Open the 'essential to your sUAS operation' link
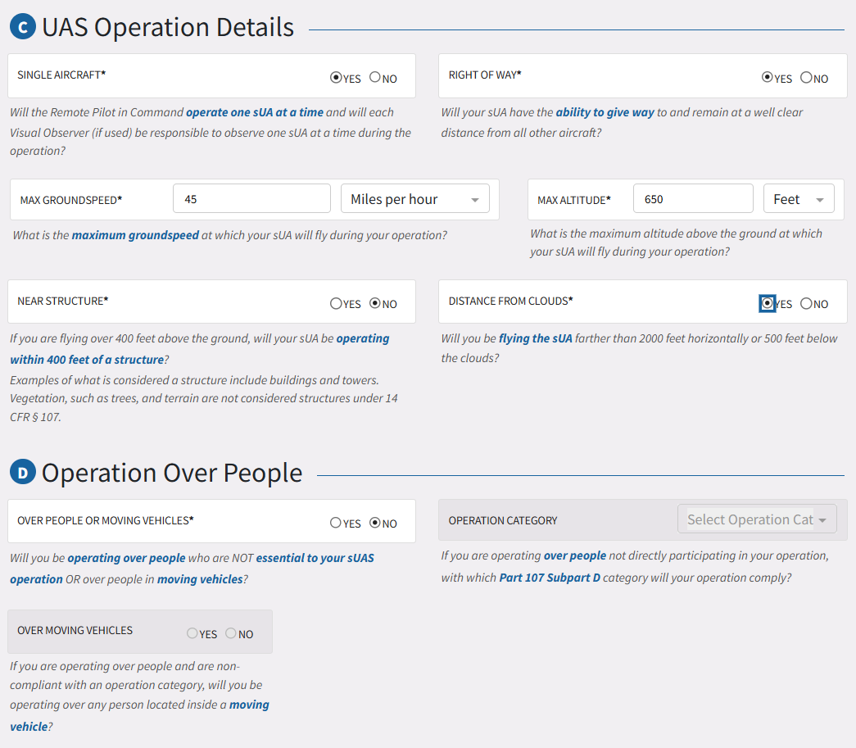Viewport: 856px width, 748px height. (315, 558)
